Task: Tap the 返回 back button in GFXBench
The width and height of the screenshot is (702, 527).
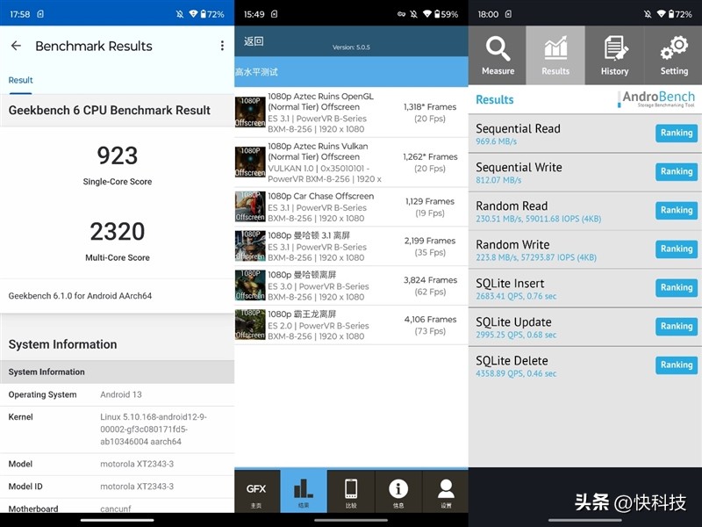Action: tap(254, 41)
